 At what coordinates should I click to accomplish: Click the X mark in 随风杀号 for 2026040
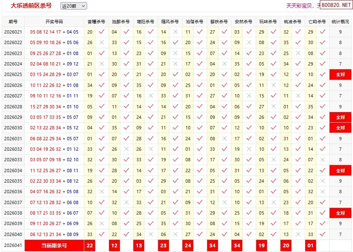pyautogui.click(x=176, y=234)
